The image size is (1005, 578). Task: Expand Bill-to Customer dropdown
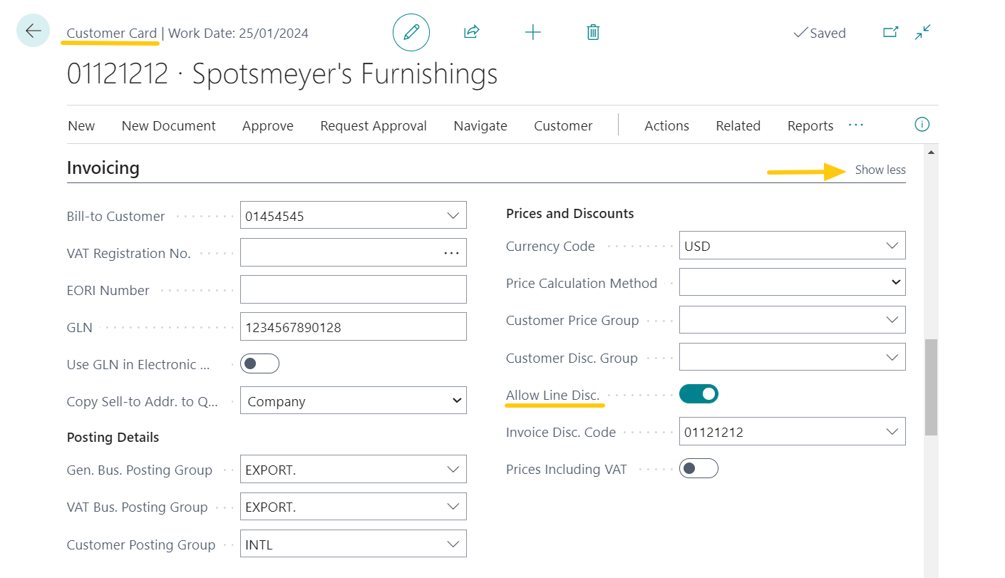(x=453, y=215)
